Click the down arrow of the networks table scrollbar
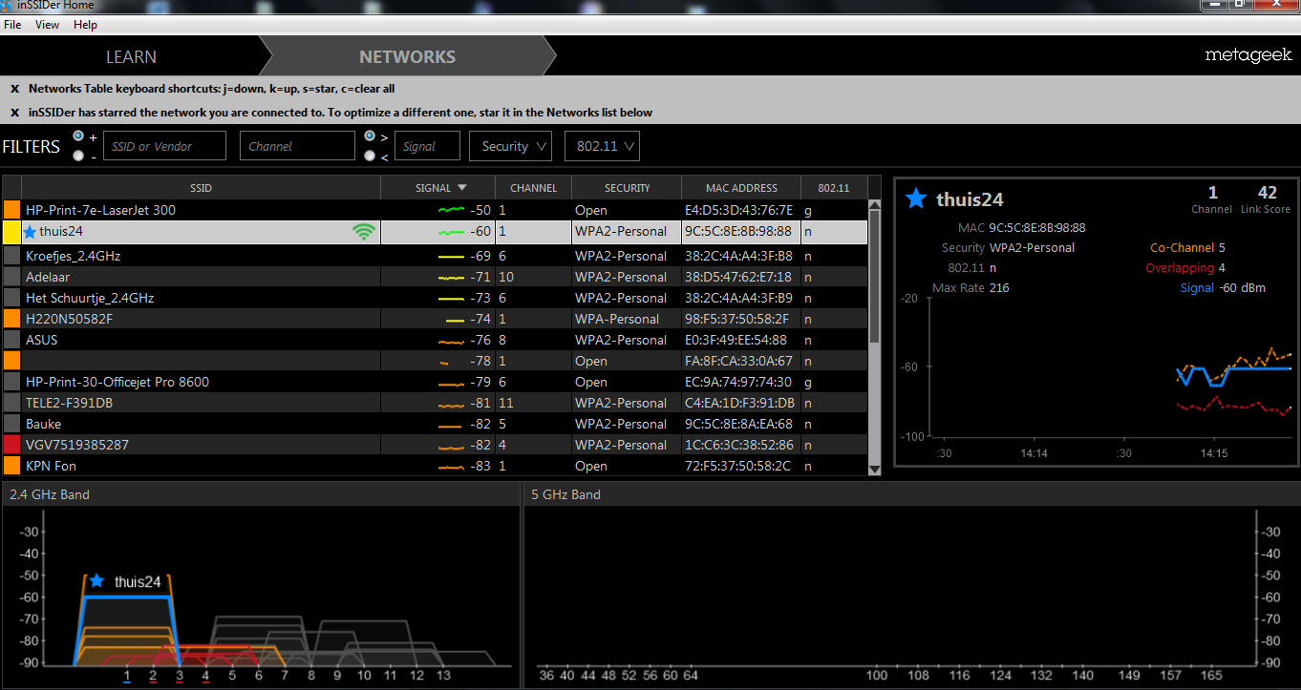 tap(874, 469)
